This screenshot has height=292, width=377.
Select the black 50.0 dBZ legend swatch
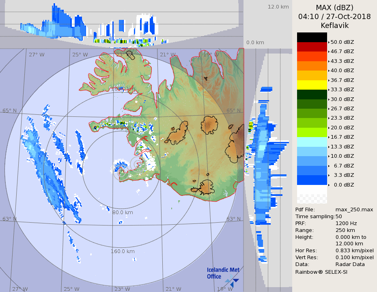(x=312, y=37)
